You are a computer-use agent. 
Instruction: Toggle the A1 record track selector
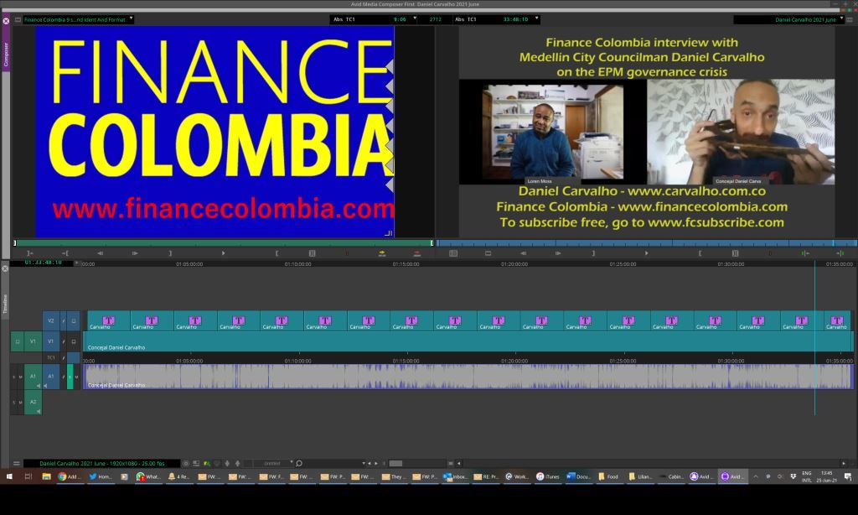(51, 377)
